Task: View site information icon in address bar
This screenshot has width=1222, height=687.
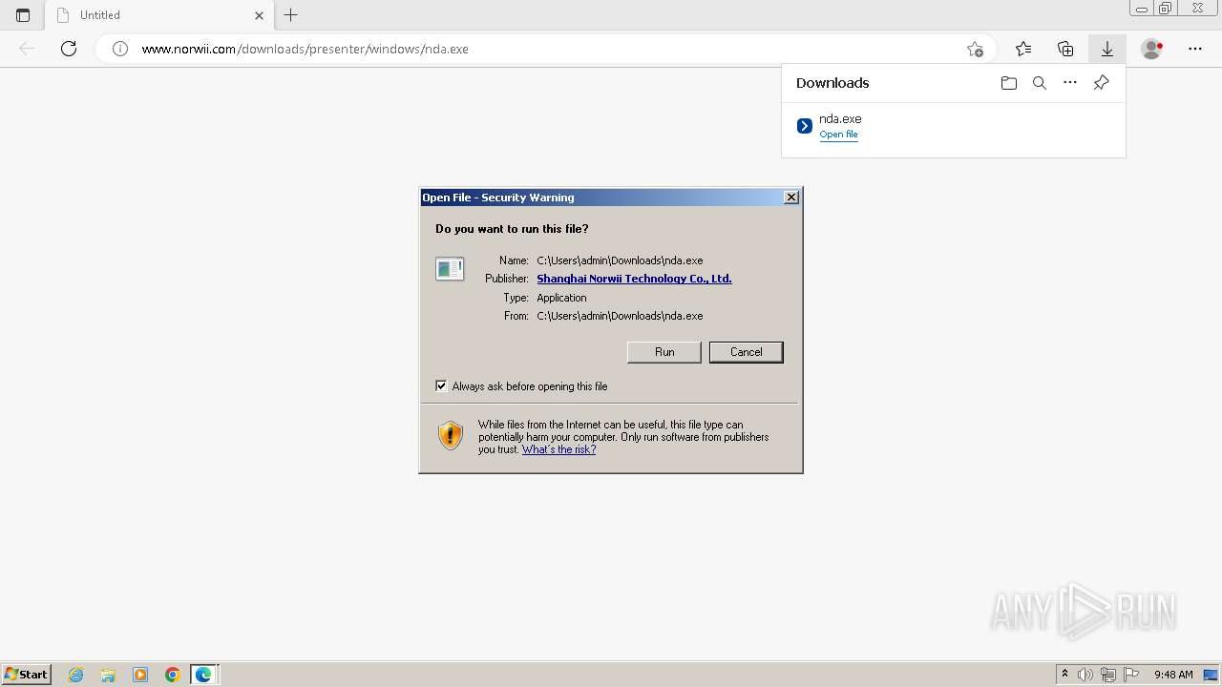Action: pyautogui.click(x=120, y=49)
